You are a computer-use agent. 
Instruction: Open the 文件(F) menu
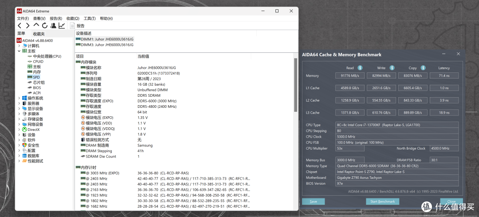(23, 18)
